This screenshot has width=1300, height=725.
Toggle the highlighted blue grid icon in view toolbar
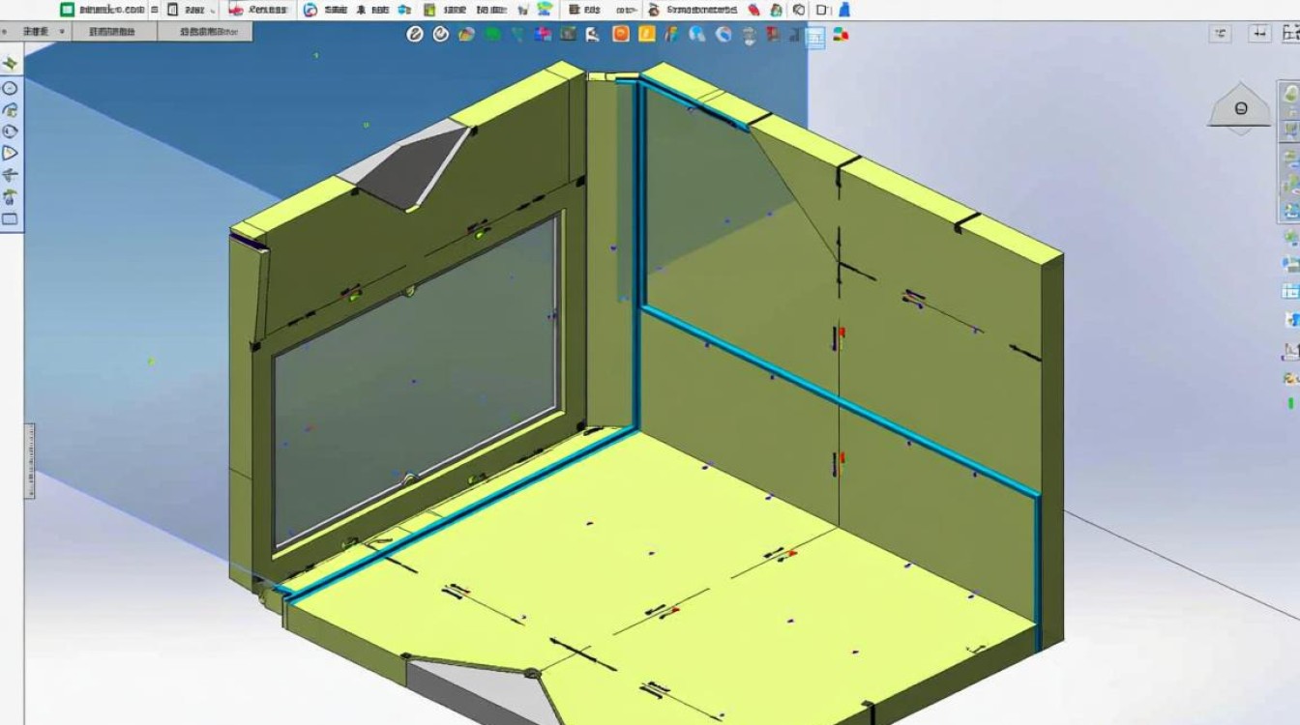(x=815, y=37)
